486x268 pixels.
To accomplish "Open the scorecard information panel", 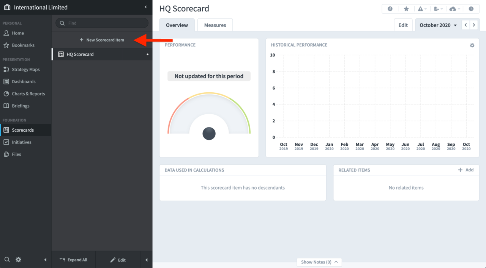I will coord(390,8).
